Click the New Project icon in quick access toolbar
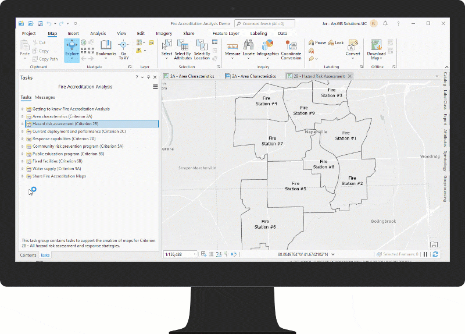The image size is (465, 334). tap(21, 23)
